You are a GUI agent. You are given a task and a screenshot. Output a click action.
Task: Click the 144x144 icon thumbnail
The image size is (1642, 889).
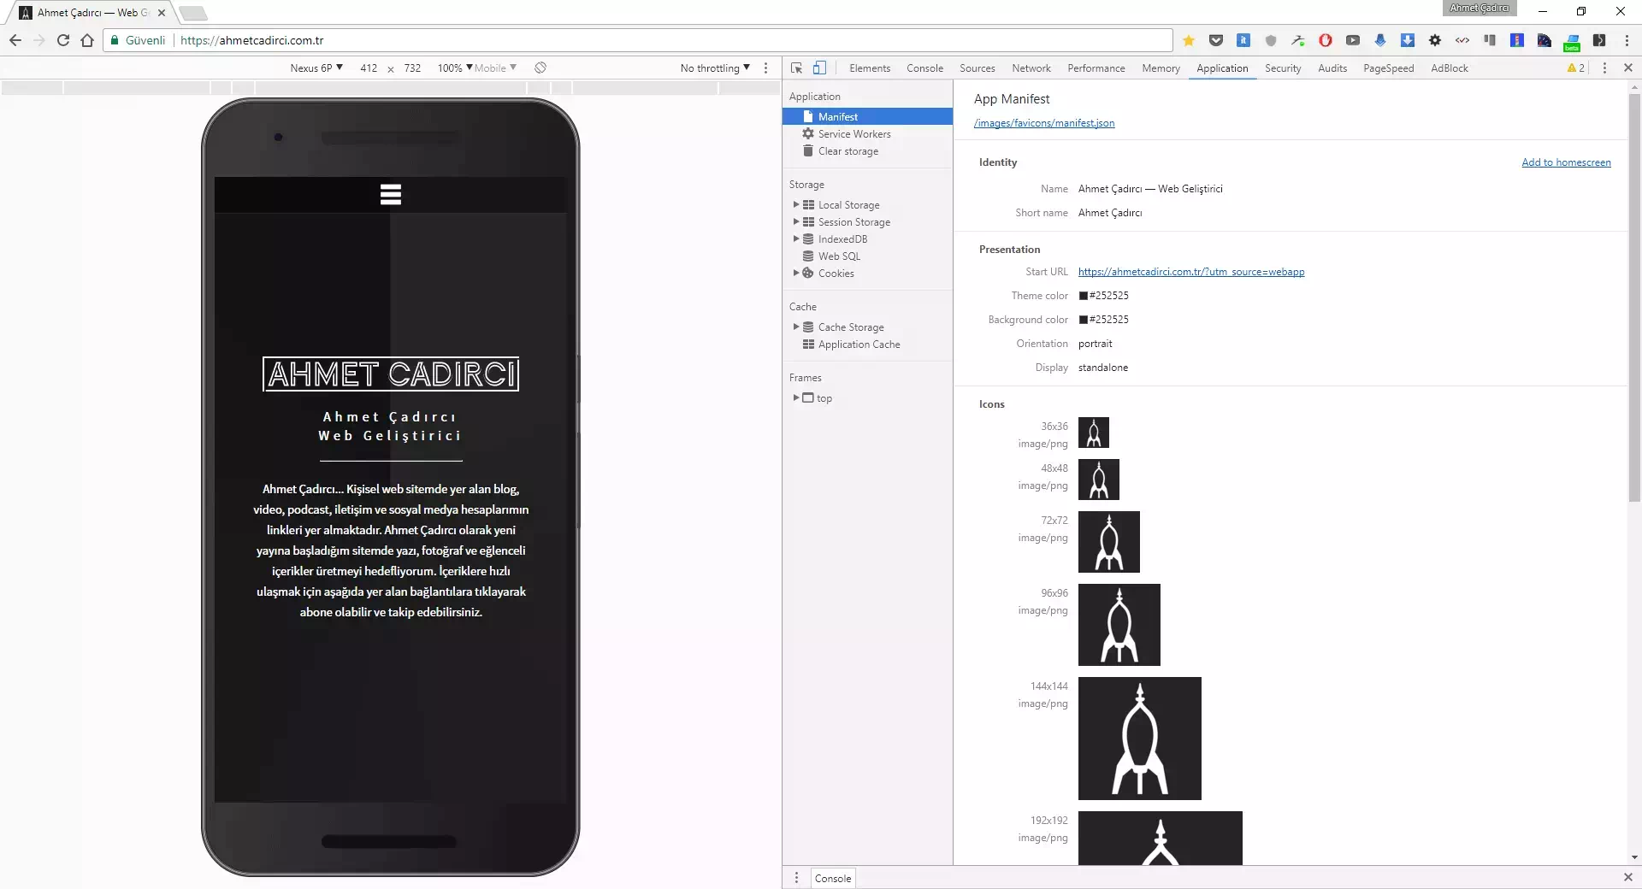[x=1140, y=739]
